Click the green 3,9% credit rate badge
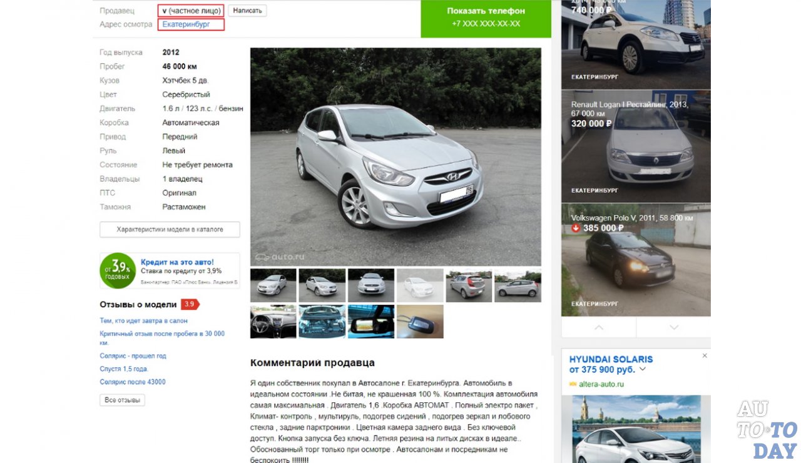 (x=118, y=270)
